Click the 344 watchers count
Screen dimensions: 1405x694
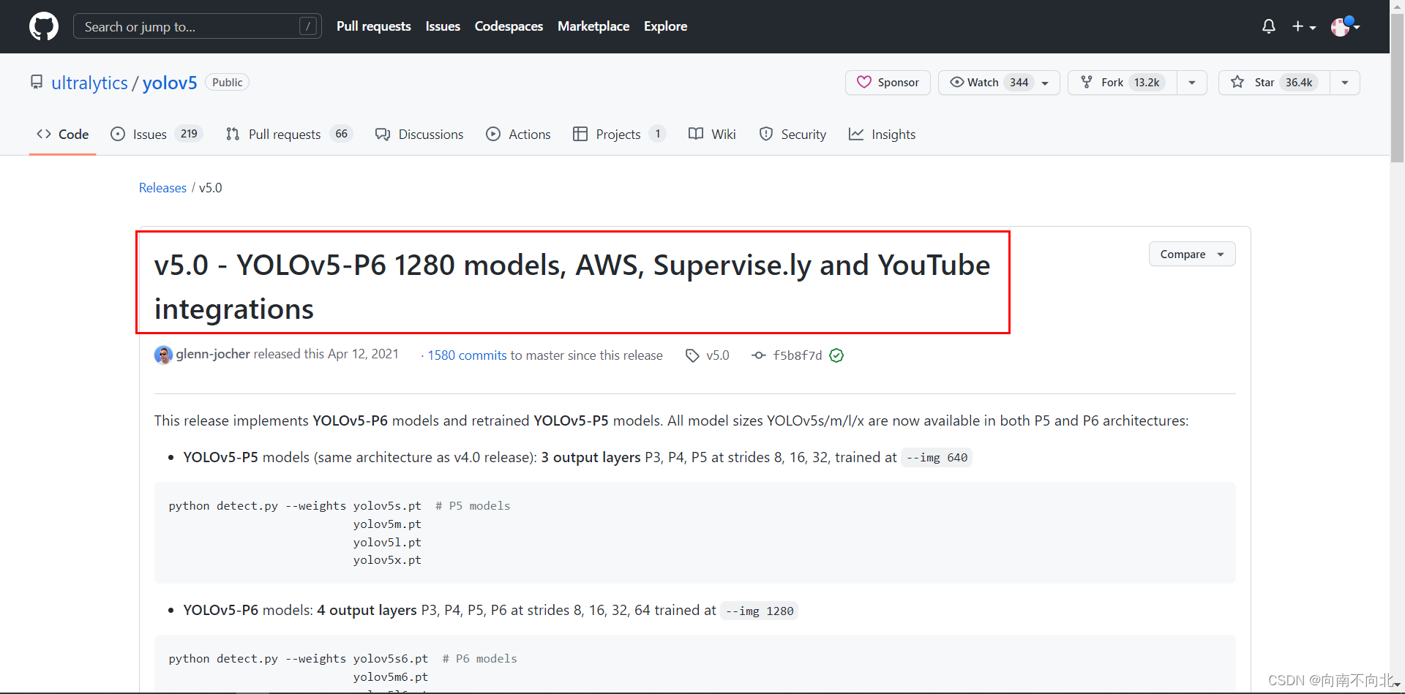point(1019,83)
